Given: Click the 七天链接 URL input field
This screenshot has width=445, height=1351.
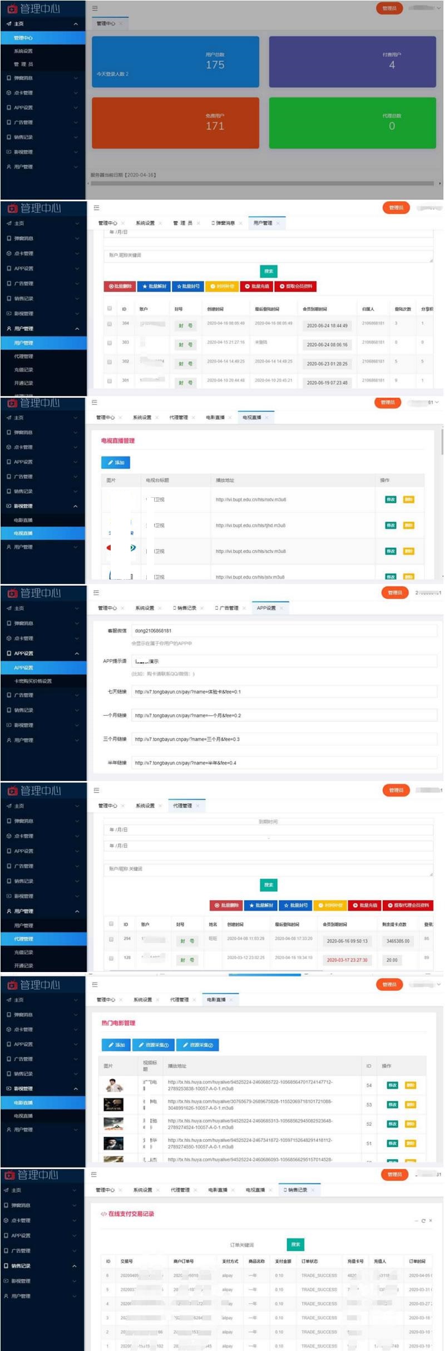Looking at the screenshot, I should point(284,692).
